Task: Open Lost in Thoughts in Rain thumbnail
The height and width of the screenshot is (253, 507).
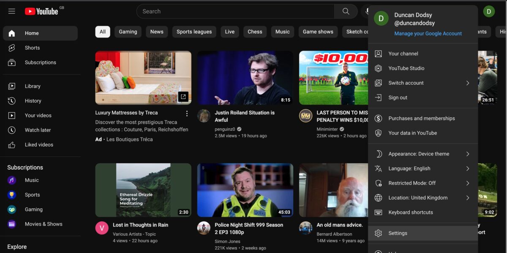Action: 143,190
